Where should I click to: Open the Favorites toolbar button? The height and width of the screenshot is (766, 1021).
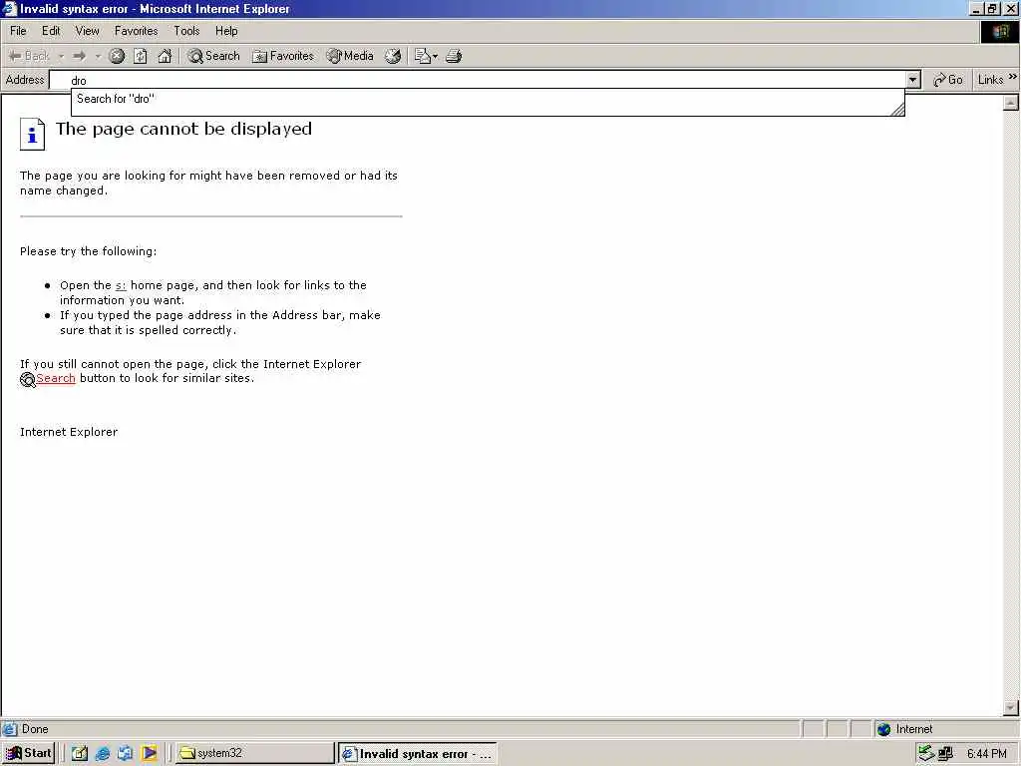[x=282, y=56]
